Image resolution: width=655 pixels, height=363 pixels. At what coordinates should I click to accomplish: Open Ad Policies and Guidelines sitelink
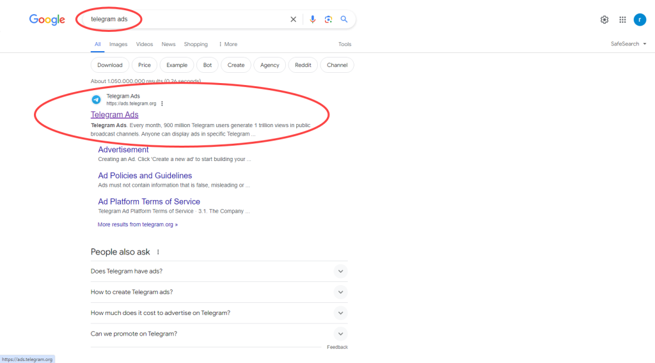tap(145, 176)
